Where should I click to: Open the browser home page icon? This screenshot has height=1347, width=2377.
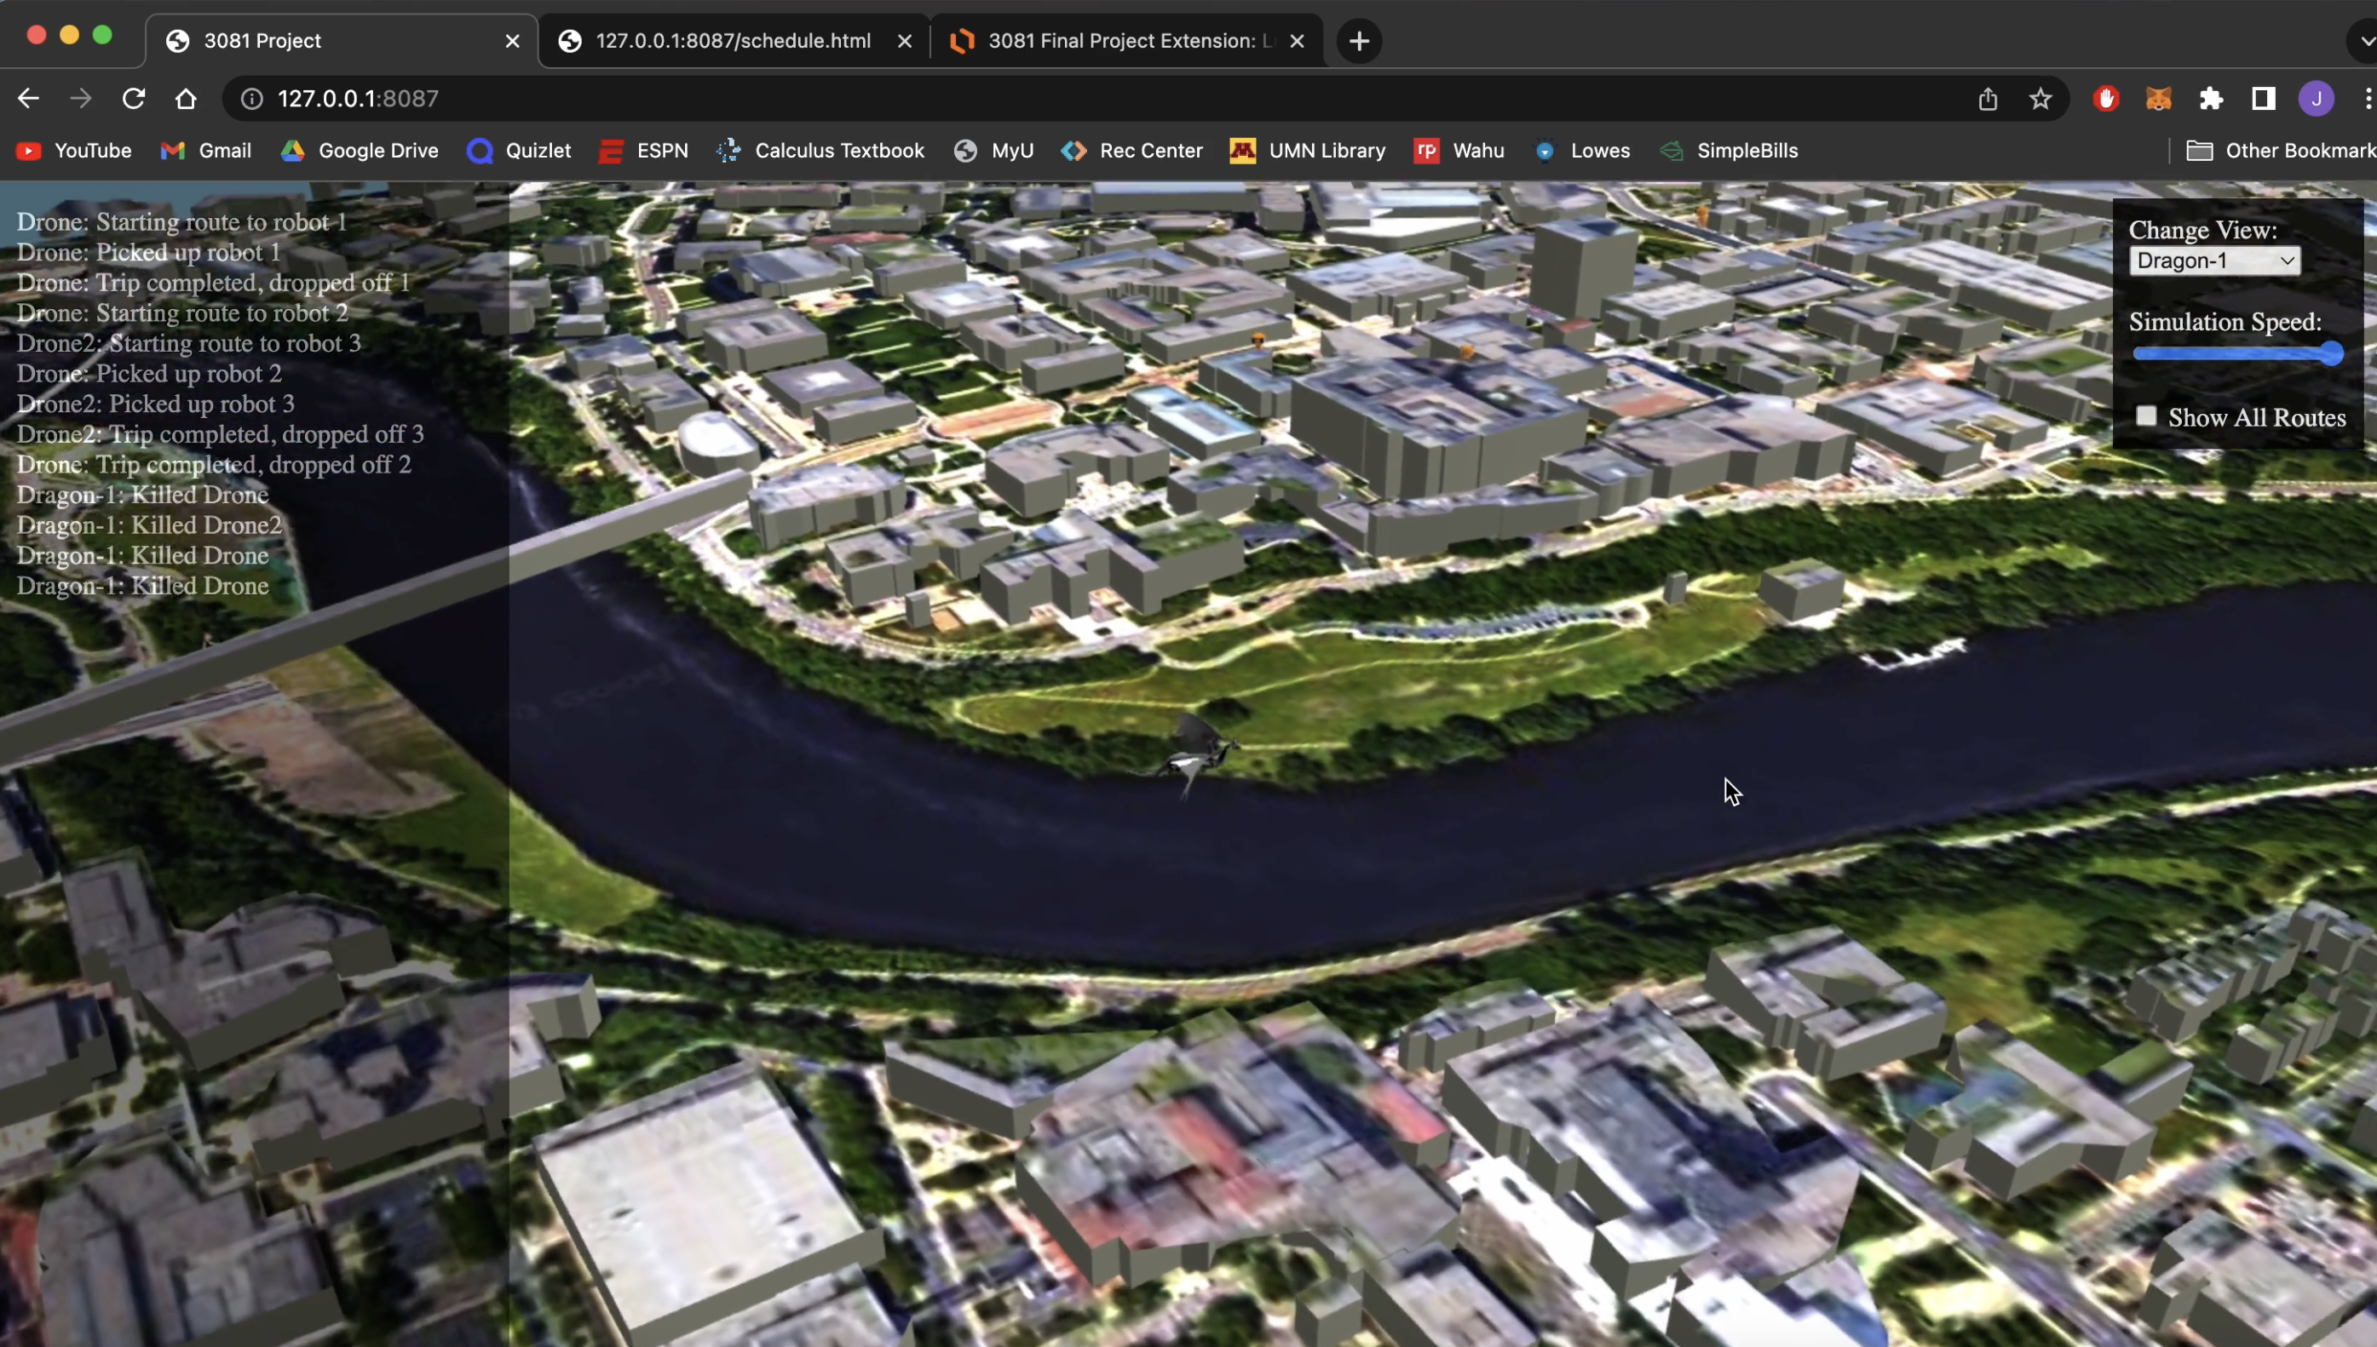(x=186, y=98)
